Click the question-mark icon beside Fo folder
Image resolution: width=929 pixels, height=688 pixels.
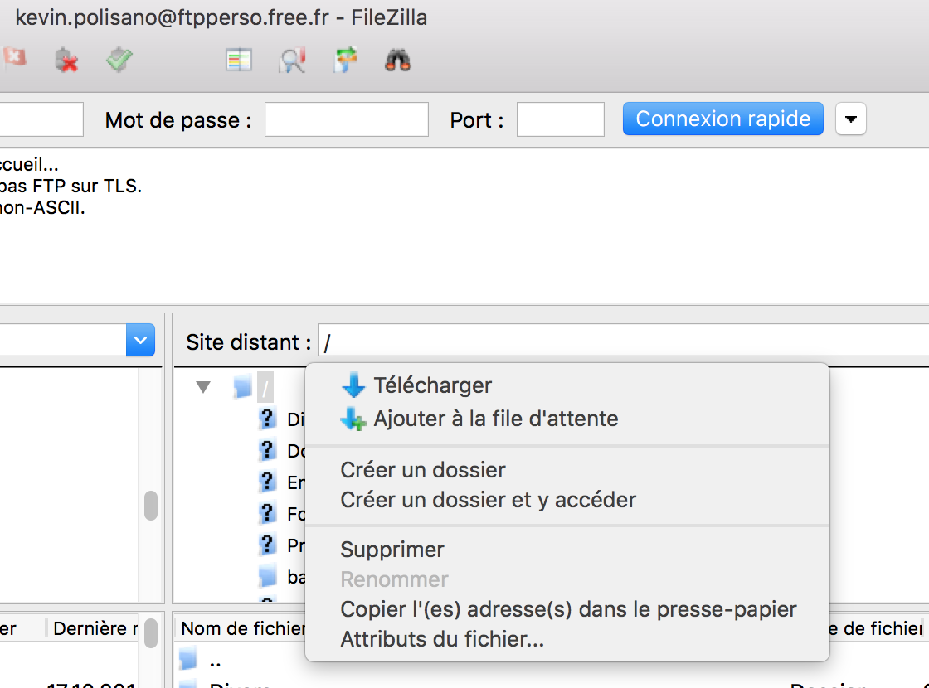pyautogui.click(x=267, y=513)
